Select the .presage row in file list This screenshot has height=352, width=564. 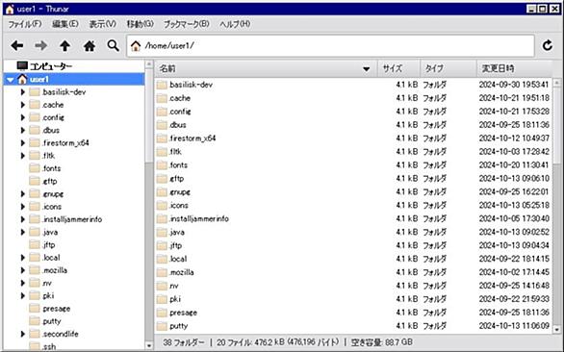coord(353,313)
